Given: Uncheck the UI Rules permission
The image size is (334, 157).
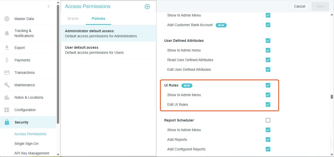Looking at the screenshot, I should (268, 85).
